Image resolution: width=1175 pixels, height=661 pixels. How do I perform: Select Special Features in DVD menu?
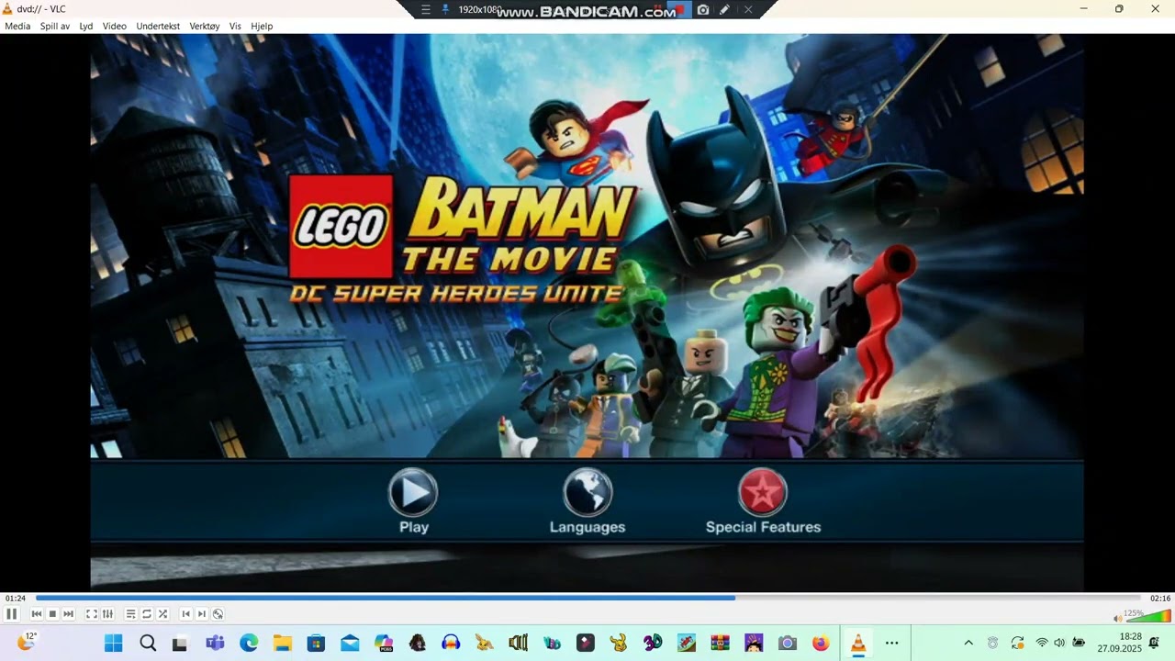tap(763, 501)
